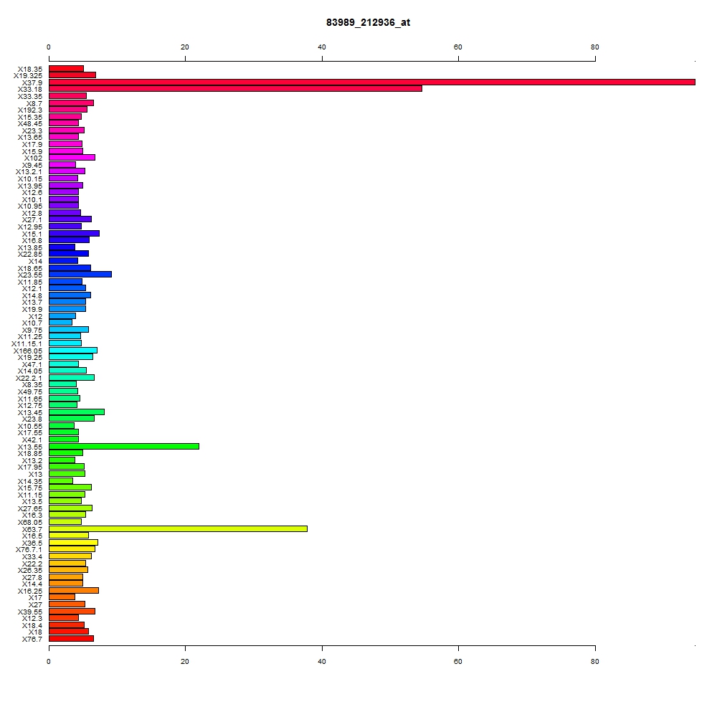Click the X47.1 row label
Image resolution: width=717 pixels, height=717 pixels.
(x=32, y=364)
